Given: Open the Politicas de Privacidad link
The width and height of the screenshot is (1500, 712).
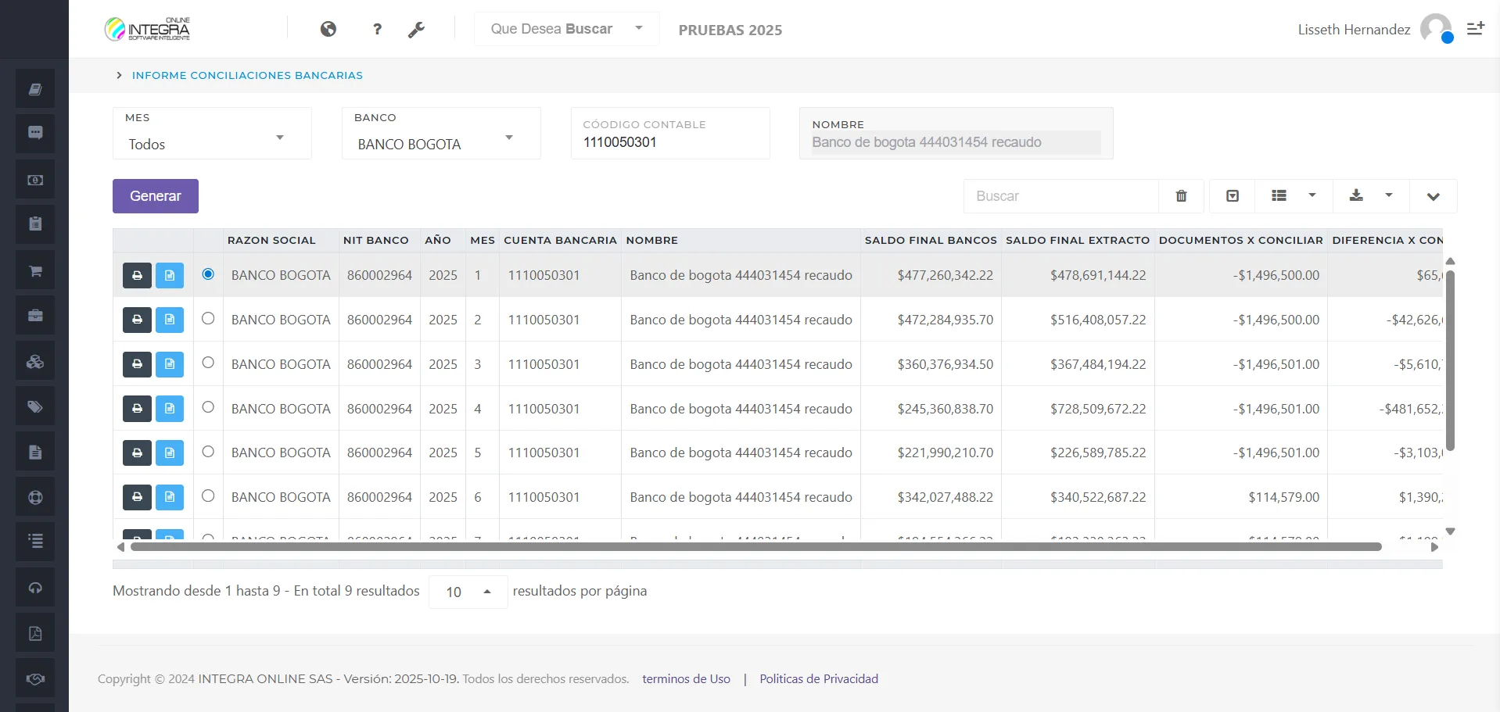Looking at the screenshot, I should (818, 678).
